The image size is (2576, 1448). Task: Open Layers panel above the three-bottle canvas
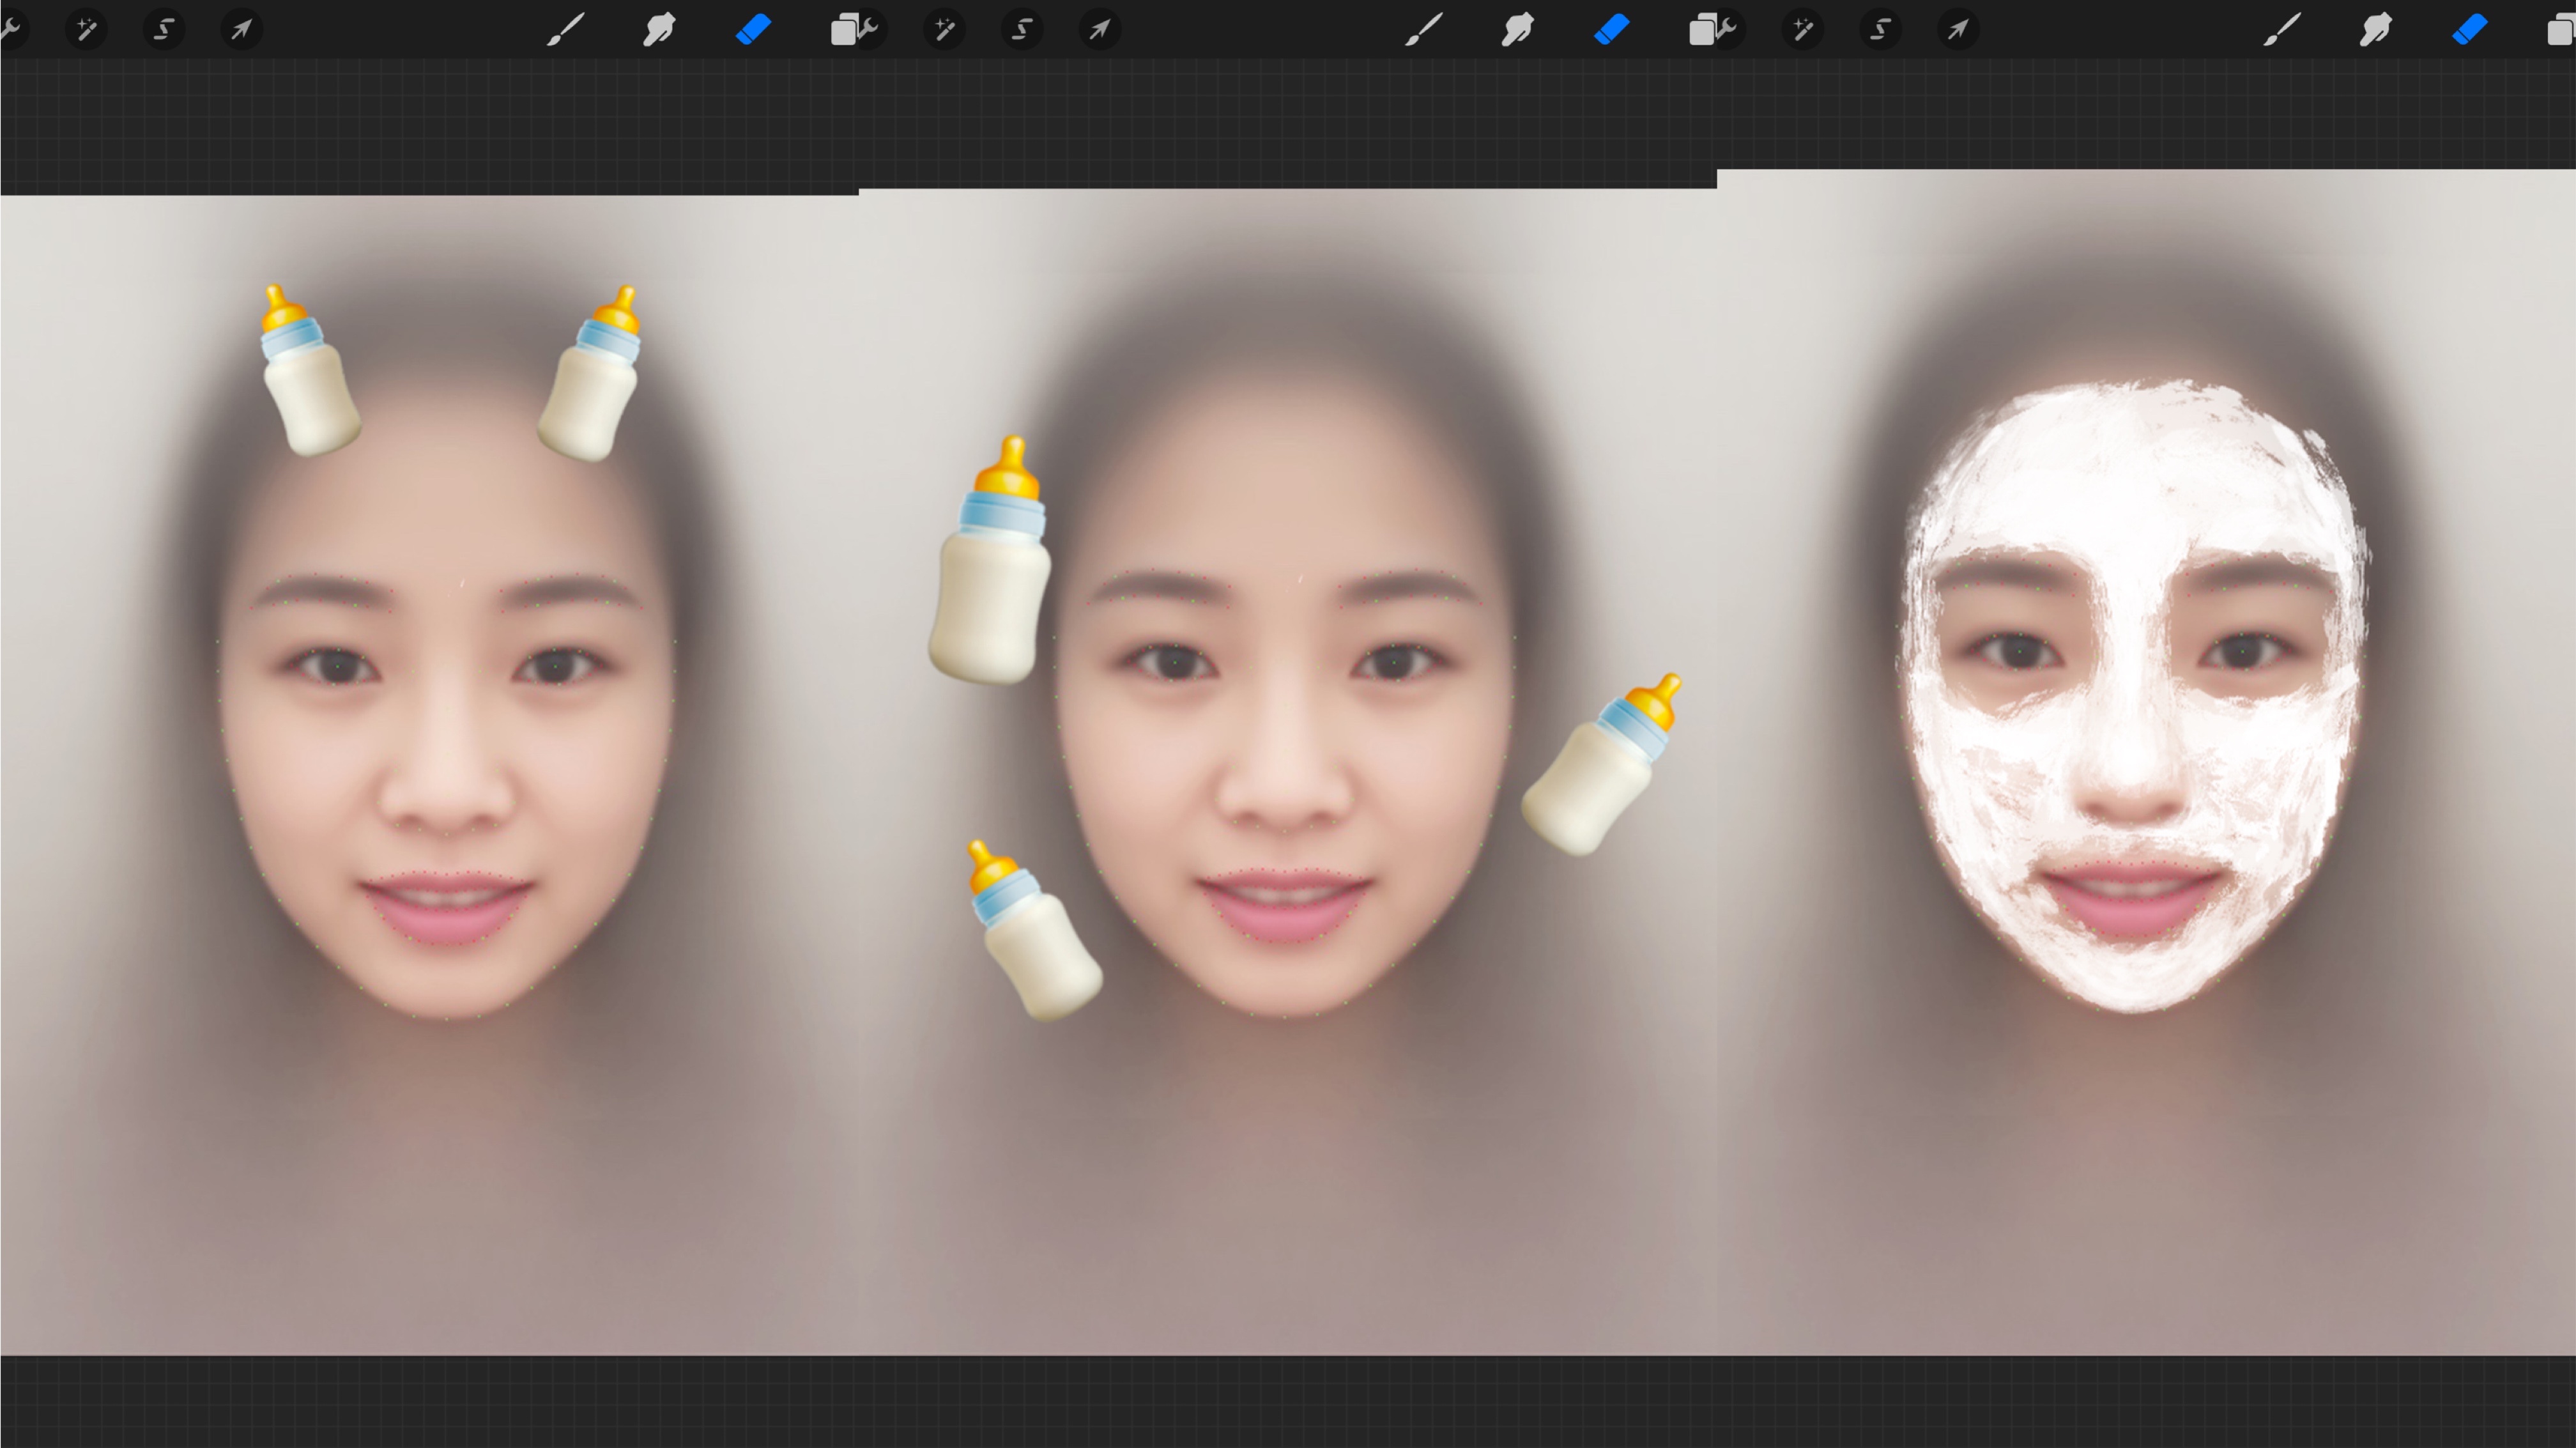1702,30
